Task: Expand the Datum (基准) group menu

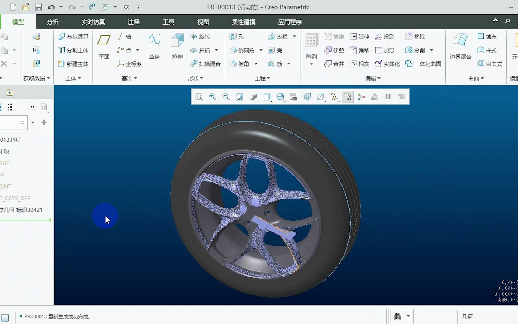Action: pyautogui.click(x=129, y=78)
